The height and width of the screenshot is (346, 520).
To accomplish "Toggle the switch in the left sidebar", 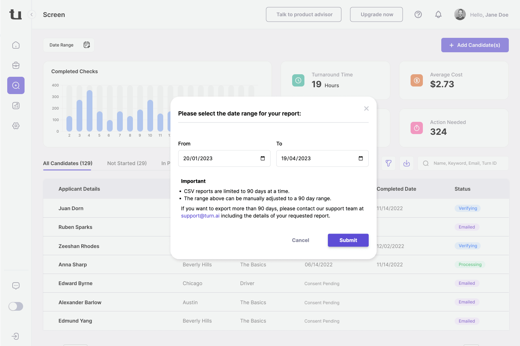I will (16, 306).
